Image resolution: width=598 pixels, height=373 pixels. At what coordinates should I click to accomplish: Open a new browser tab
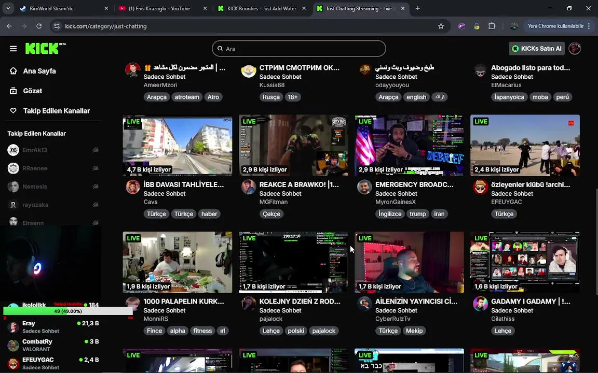[x=417, y=8]
